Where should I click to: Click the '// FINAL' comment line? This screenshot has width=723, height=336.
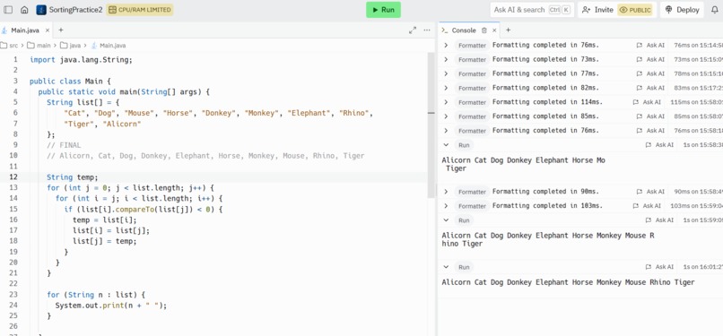pos(64,145)
